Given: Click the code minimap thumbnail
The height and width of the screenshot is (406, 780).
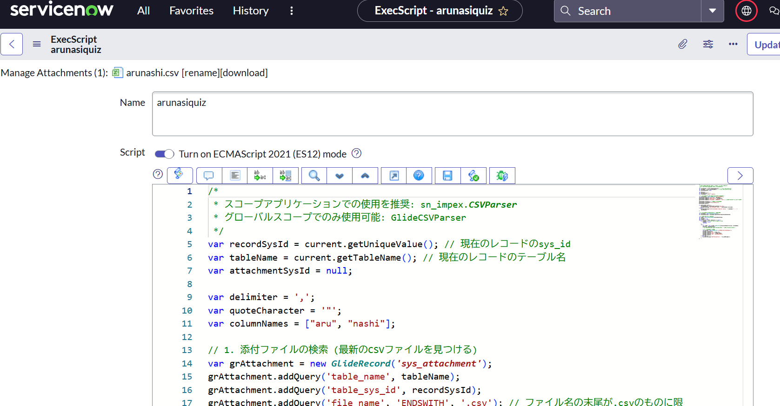Looking at the screenshot, I should (x=720, y=211).
